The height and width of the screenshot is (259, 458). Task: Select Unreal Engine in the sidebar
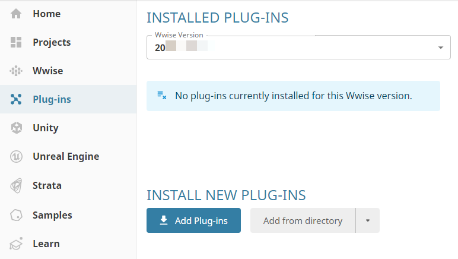[66, 157]
